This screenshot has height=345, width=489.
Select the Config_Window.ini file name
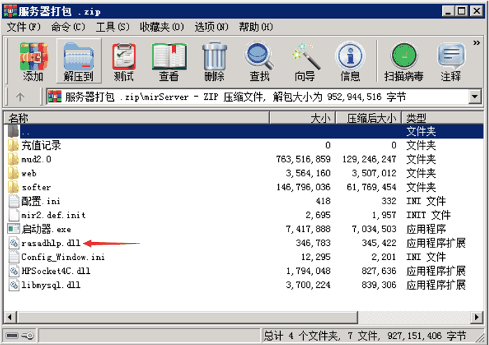[63, 257]
